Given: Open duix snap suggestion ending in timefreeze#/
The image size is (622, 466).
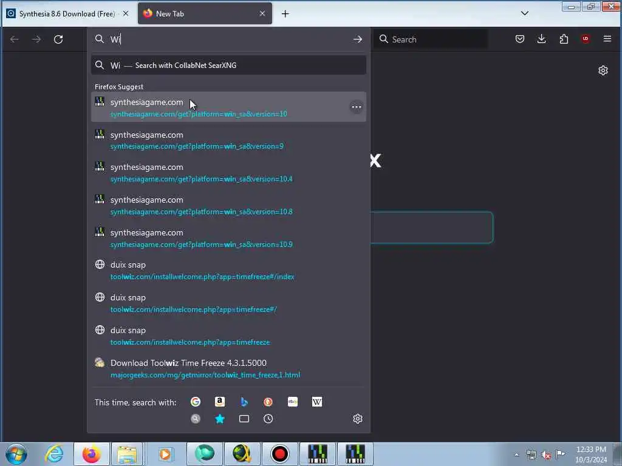Looking at the screenshot, I should click(x=228, y=303).
